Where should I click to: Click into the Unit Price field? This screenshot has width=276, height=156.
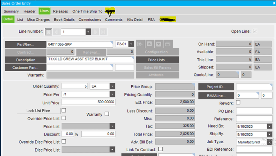coord(88,102)
